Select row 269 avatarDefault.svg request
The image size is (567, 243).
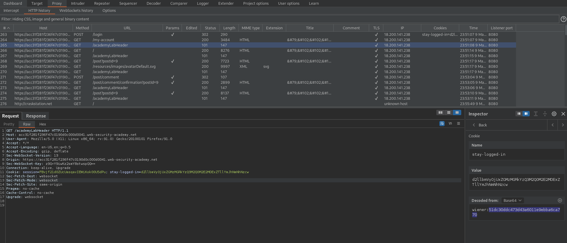[x=258, y=66]
